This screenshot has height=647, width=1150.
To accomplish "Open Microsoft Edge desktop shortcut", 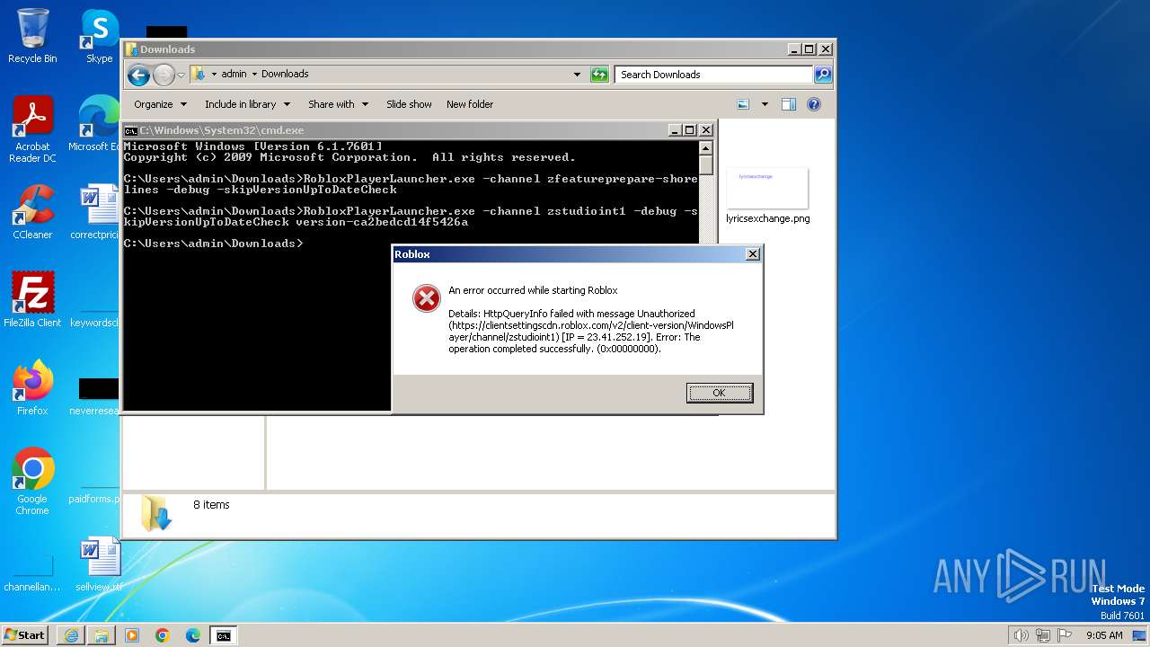I will coord(97,124).
